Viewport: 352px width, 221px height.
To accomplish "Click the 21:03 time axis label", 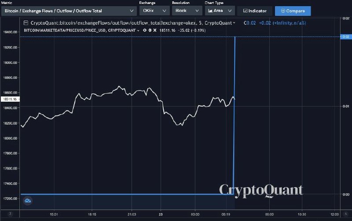I will tap(132, 214).
